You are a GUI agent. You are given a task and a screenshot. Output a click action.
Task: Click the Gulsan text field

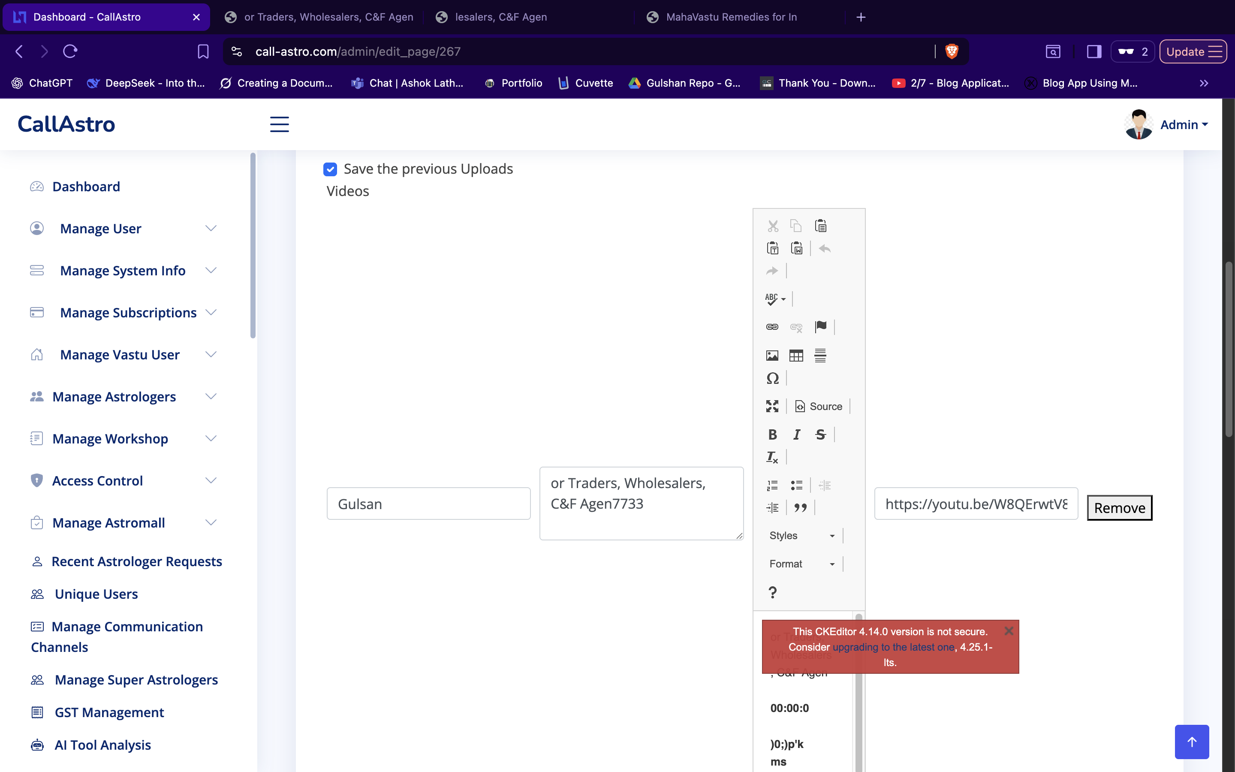point(429,504)
